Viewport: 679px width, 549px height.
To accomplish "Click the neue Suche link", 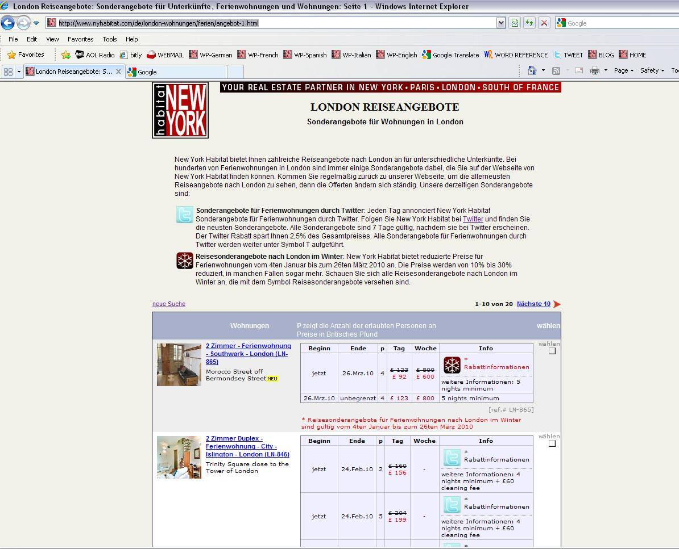I will [169, 304].
